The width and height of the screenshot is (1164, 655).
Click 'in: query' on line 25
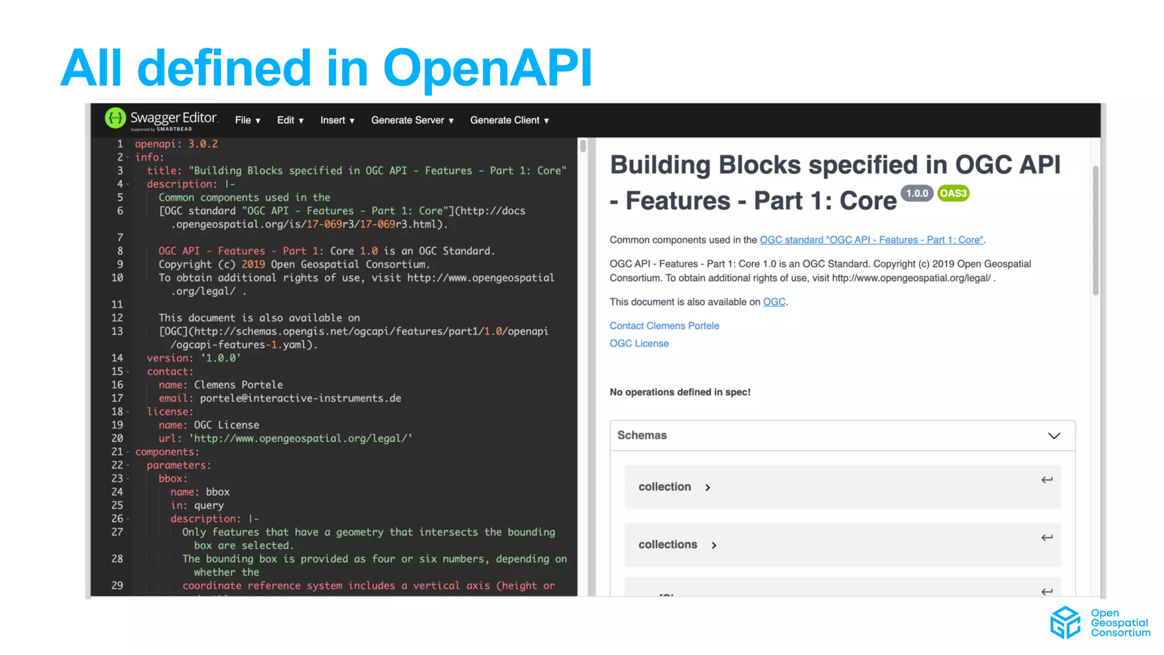[x=197, y=505]
